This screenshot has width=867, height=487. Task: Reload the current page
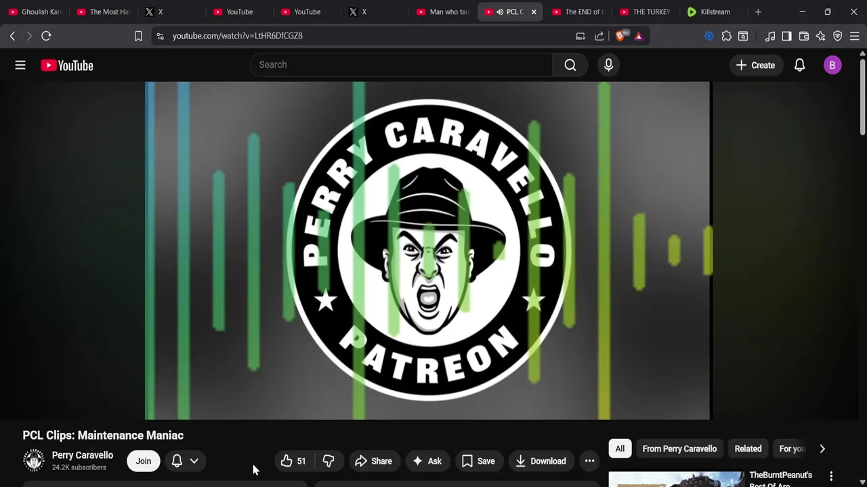tap(46, 36)
